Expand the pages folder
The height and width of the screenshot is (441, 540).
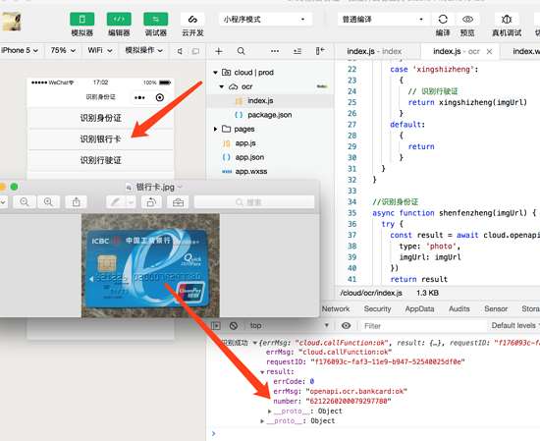216,130
